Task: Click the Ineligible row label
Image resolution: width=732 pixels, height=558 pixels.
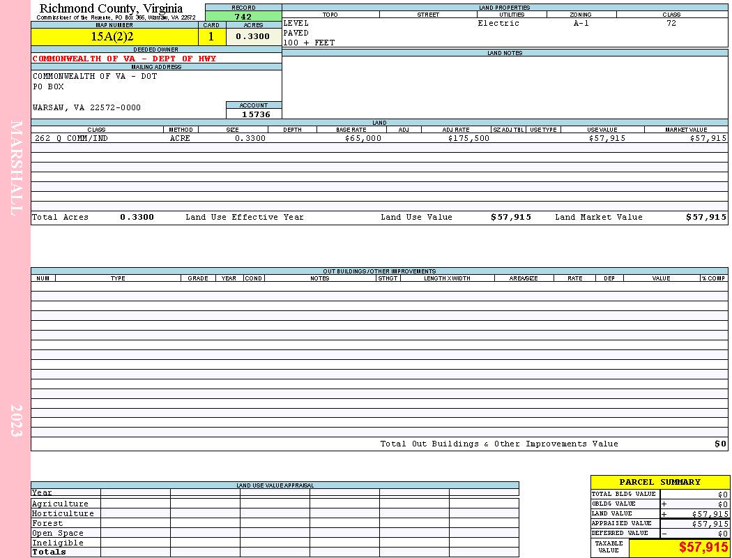Action: pos(58,543)
